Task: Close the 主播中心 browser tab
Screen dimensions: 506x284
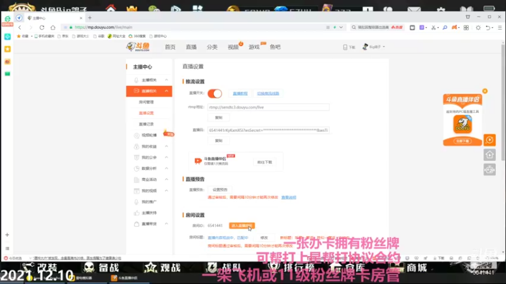Action: point(81,18)
